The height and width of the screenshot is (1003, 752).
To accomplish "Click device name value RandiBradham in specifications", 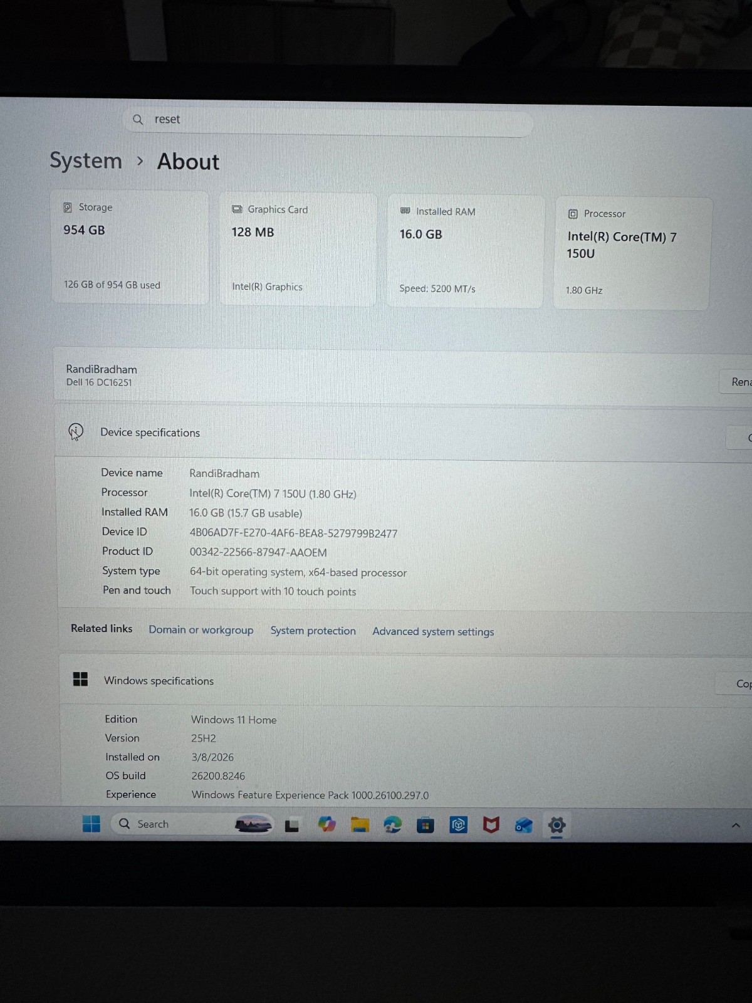I will click(x=224, y=474).
